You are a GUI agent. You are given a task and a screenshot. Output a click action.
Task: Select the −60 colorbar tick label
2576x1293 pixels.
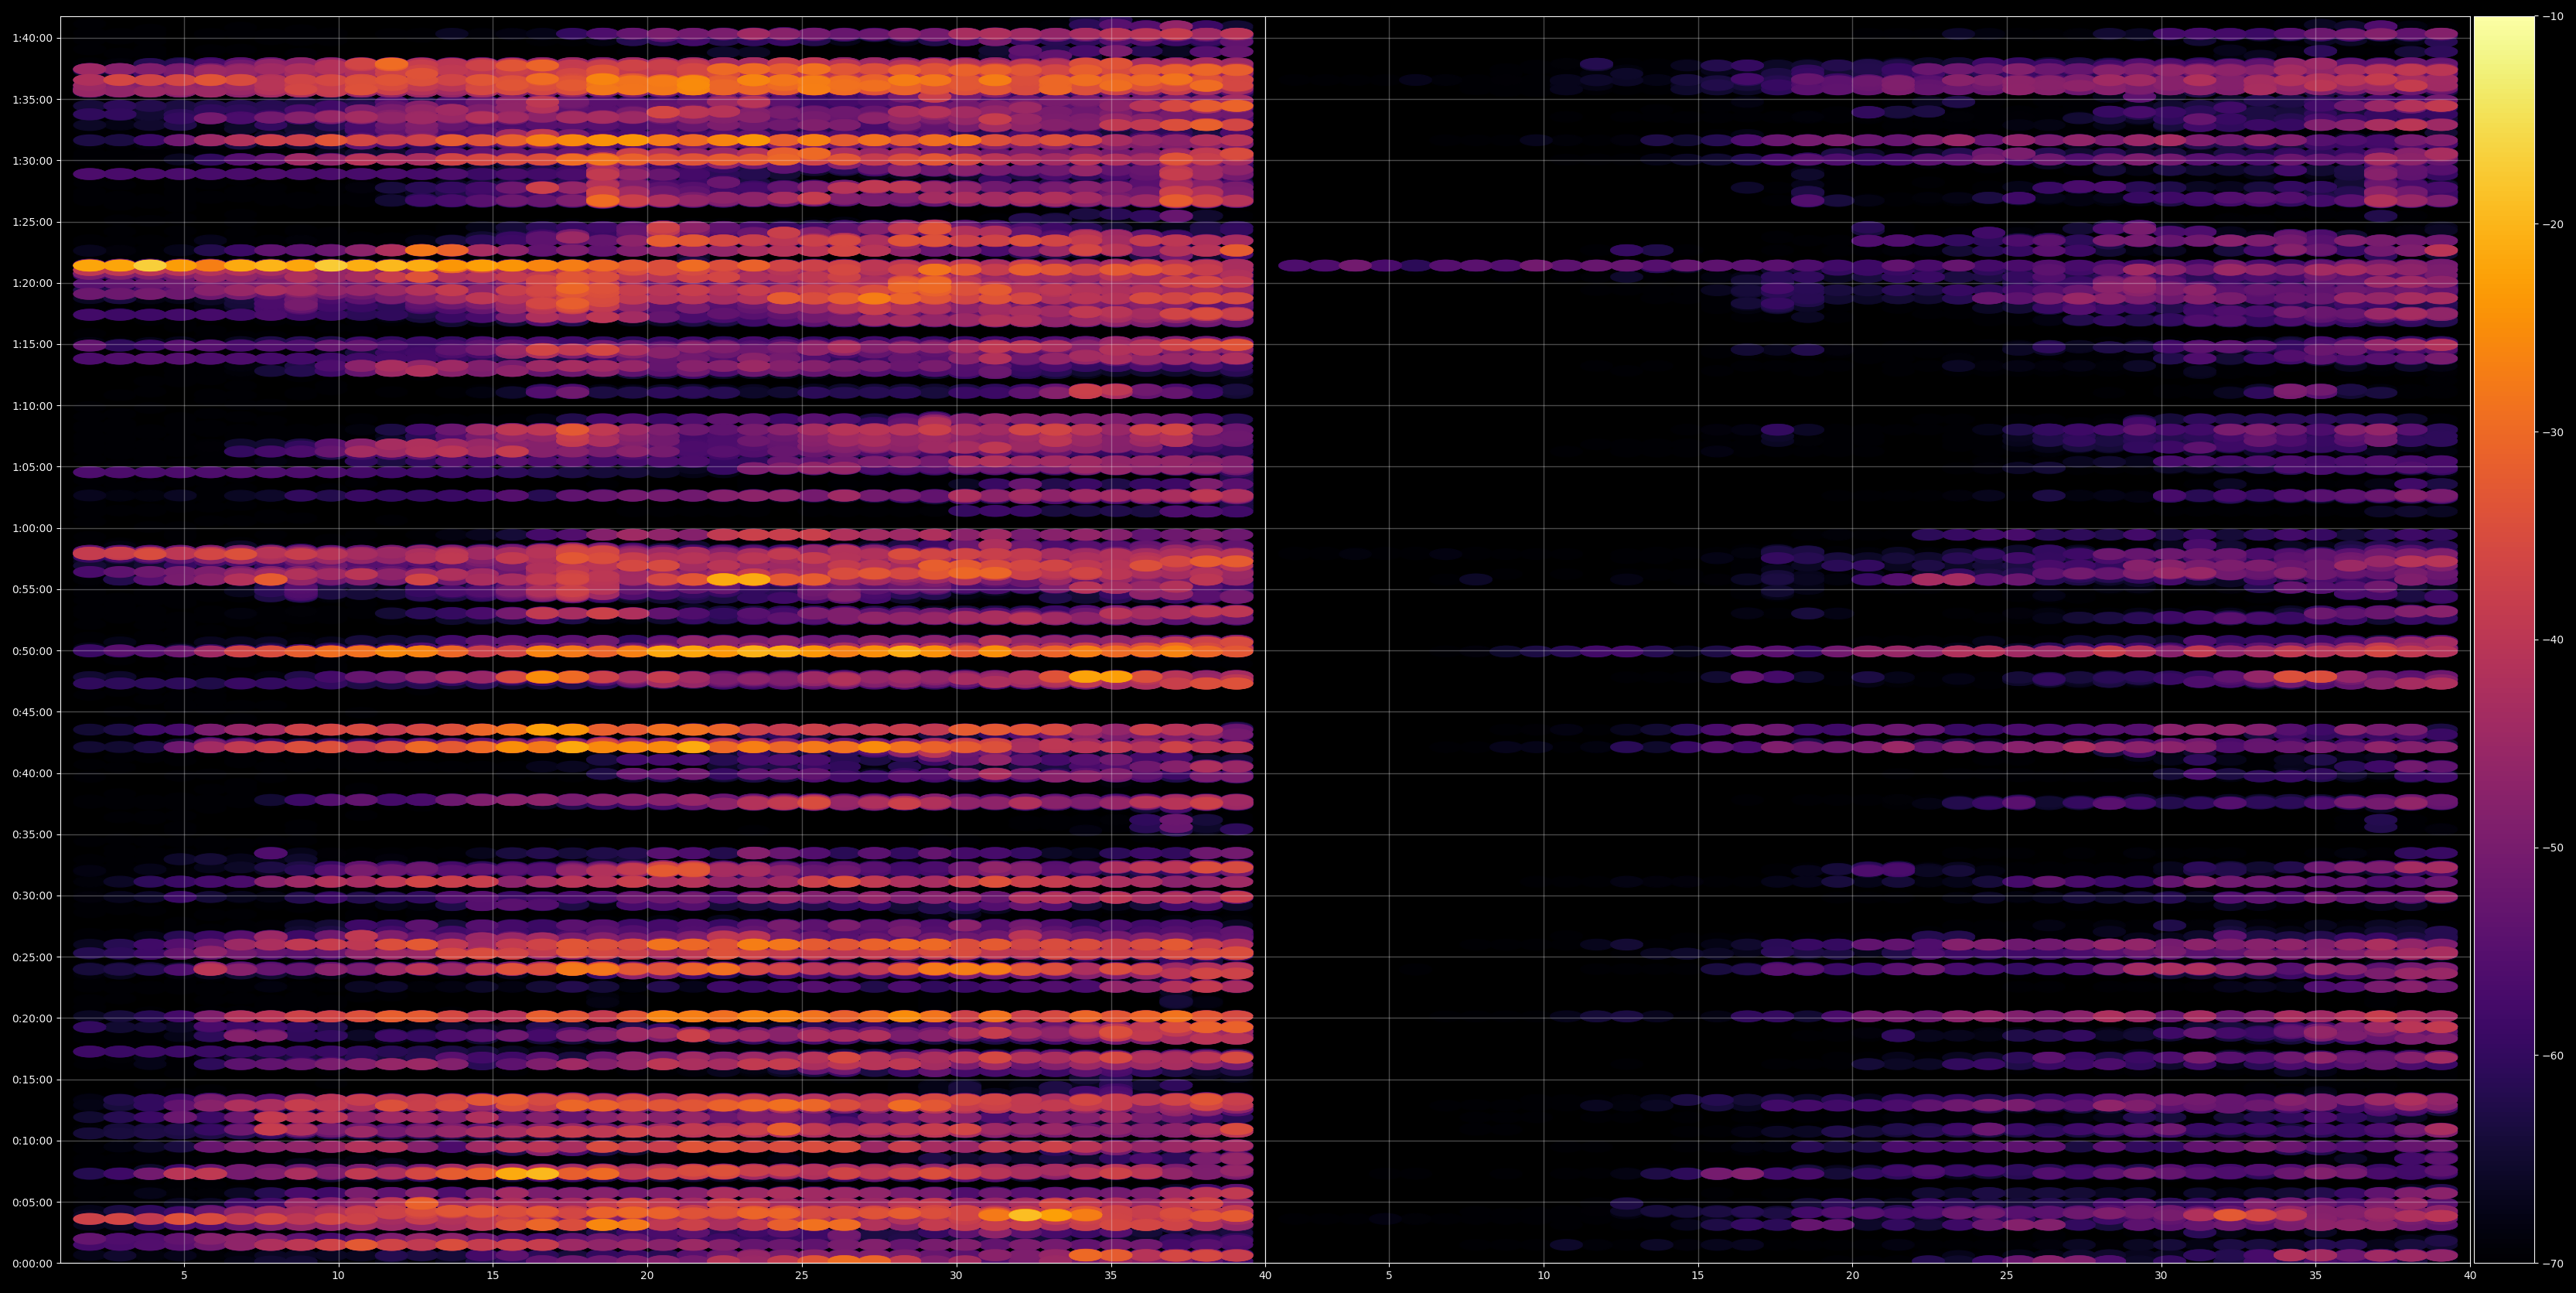(2554, 1055)
